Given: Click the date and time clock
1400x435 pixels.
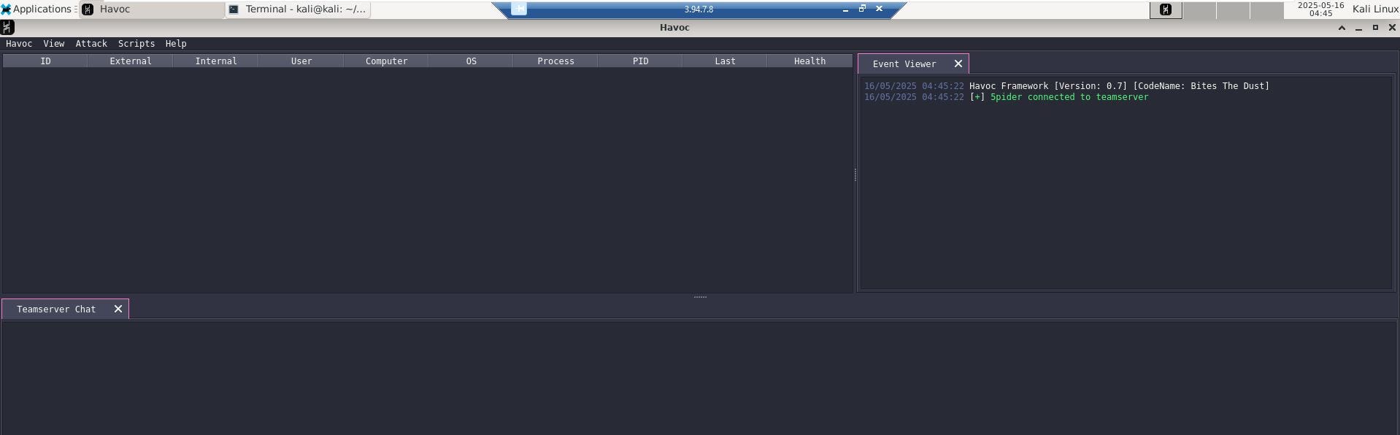Looking at the screenshot, I should tap(1320, 9).
